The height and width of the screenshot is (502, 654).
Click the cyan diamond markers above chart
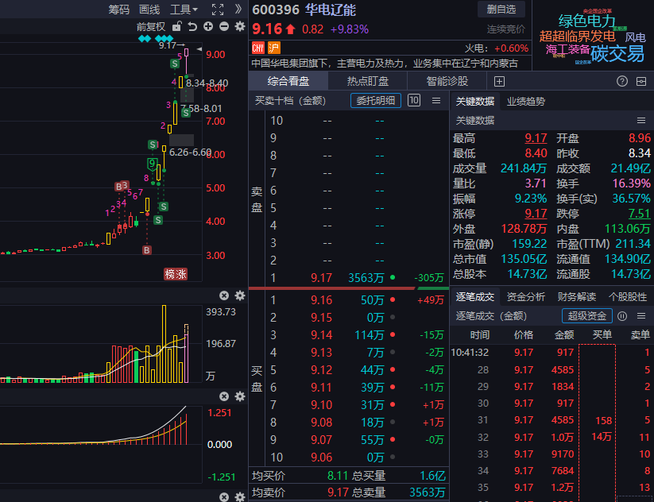coord(156,39)
